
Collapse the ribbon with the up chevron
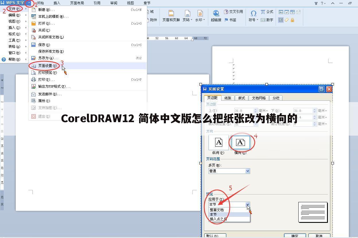pyautogui.click(x=333, y=3)
